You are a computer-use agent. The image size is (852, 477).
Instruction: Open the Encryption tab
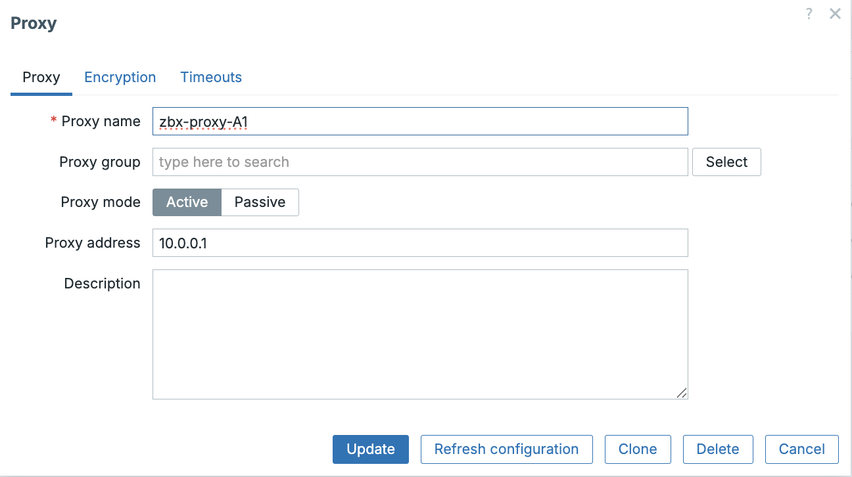[120, 77]
